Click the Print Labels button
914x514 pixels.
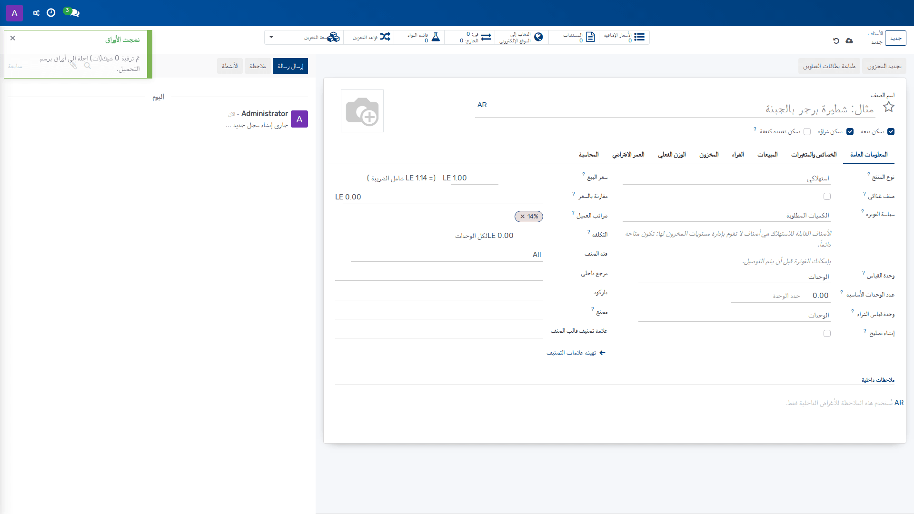click(x=829, y=66)
